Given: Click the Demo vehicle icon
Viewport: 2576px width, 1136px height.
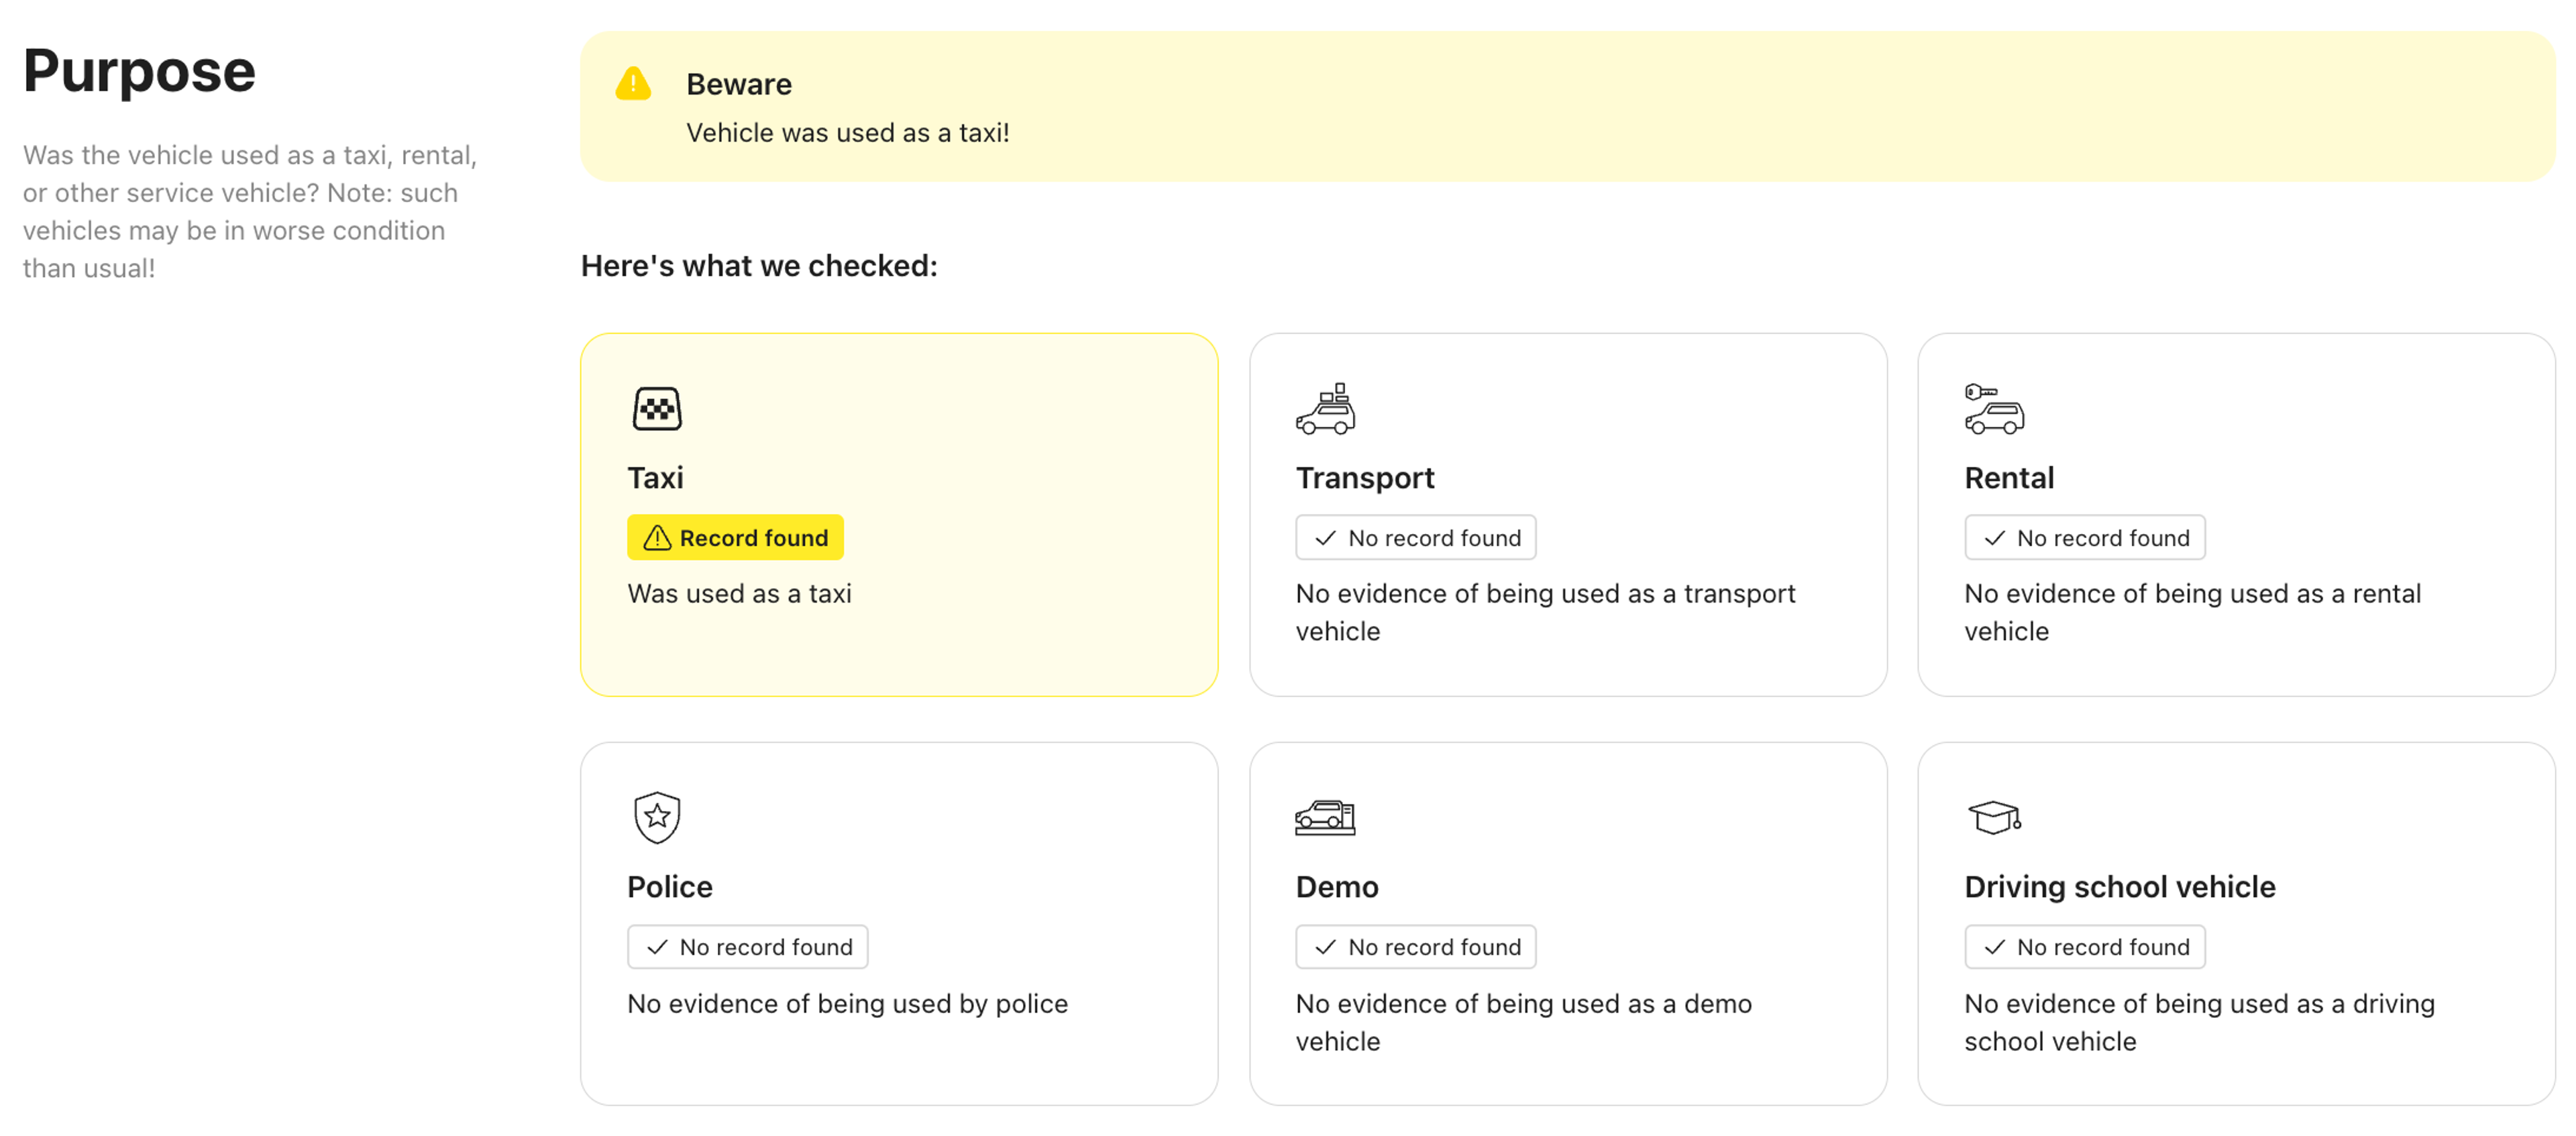Looking at the screenshot, I should coord(1325,817).
